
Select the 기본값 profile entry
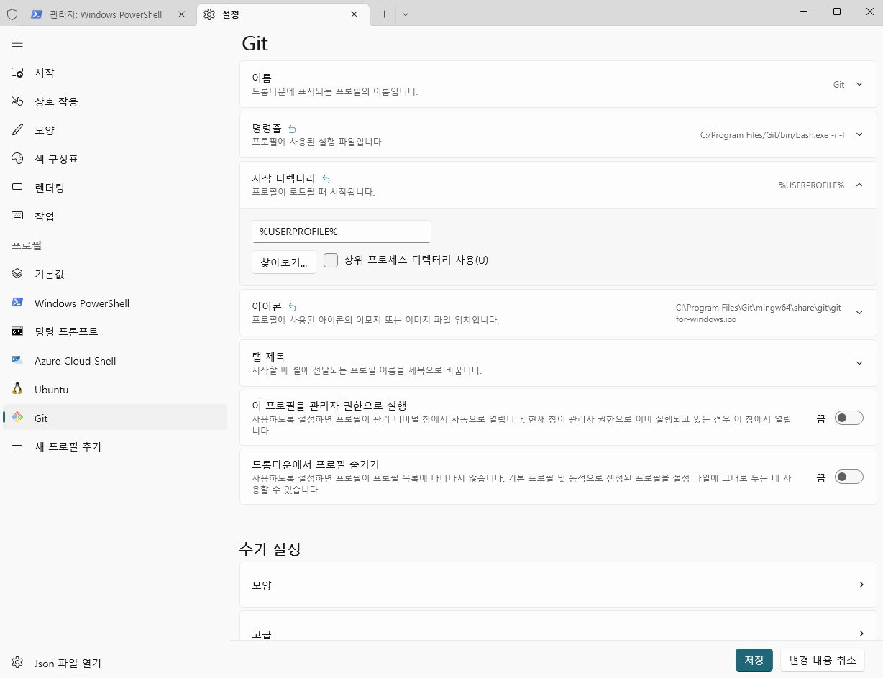115,274
